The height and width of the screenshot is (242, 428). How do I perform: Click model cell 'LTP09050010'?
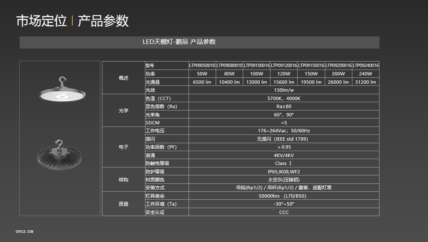point(202,66)
